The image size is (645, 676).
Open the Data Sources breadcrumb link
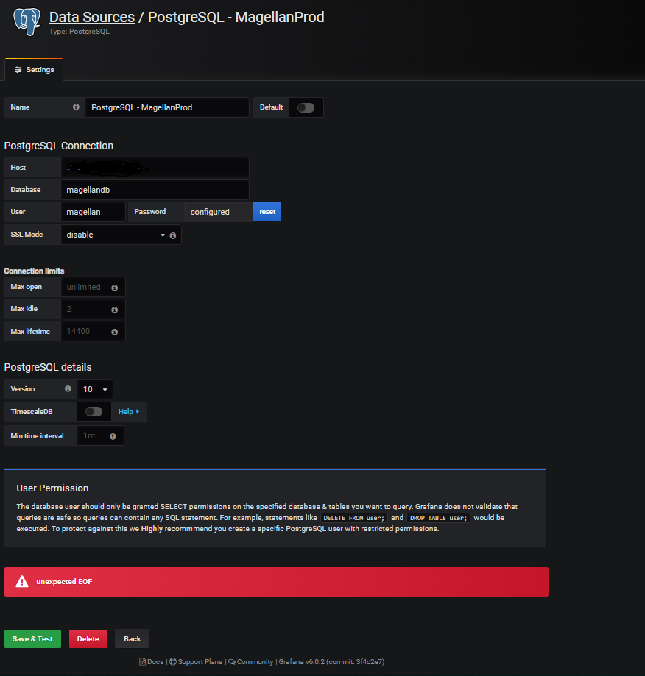91,16
